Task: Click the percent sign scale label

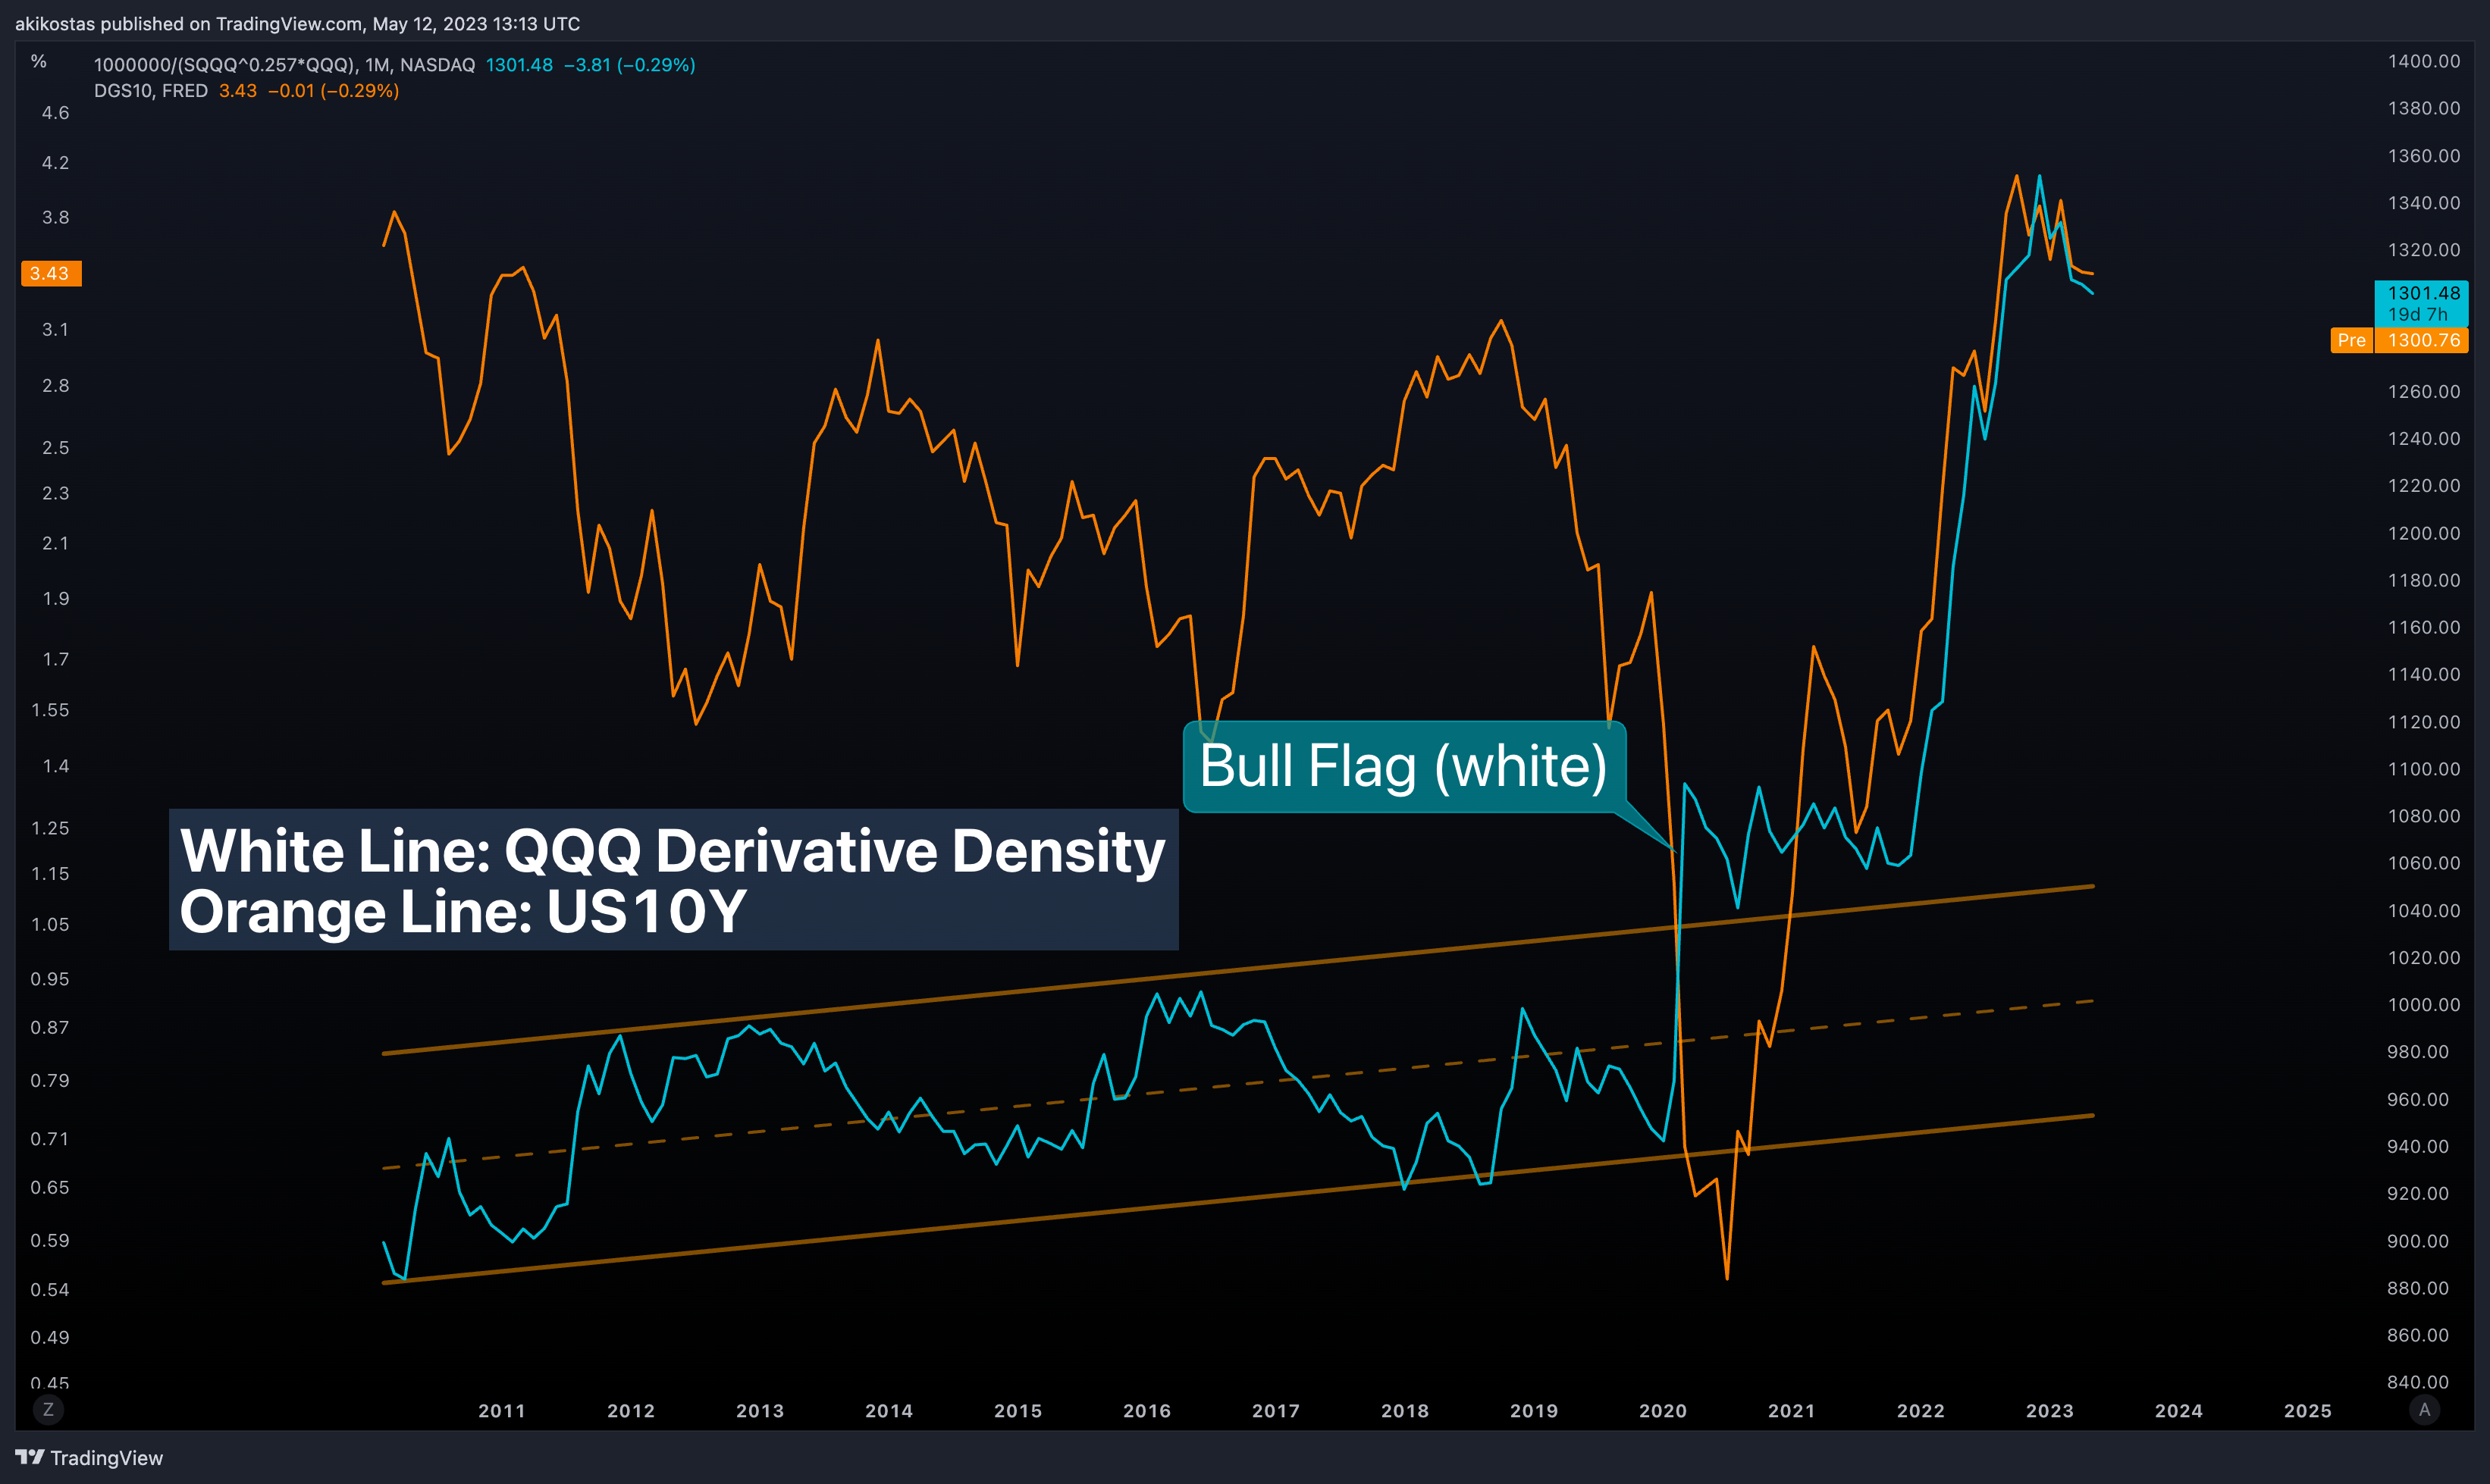Action: coord(38,62)
